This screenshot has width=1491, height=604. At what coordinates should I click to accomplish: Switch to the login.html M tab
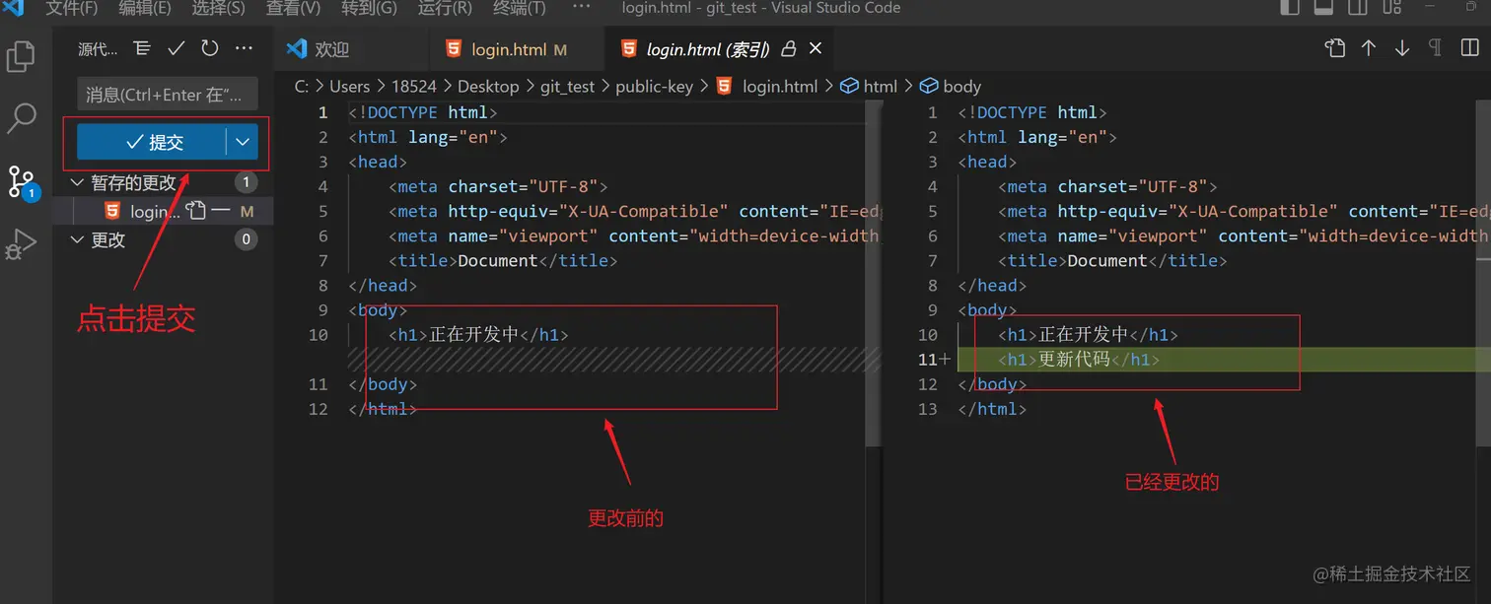pyautogui.click(x=517, y=48)
